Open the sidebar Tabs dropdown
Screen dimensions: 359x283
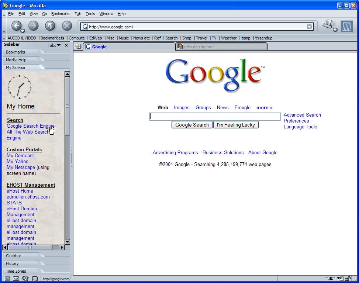(54, 45)
